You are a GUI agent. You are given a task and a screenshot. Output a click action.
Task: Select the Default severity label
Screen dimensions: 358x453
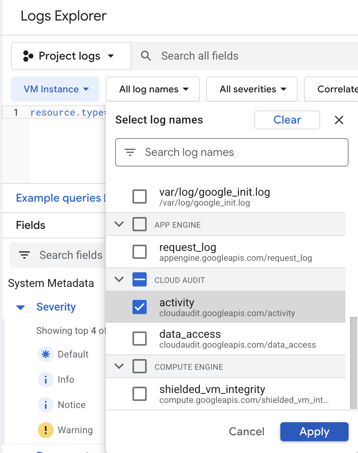pos(73,354)
